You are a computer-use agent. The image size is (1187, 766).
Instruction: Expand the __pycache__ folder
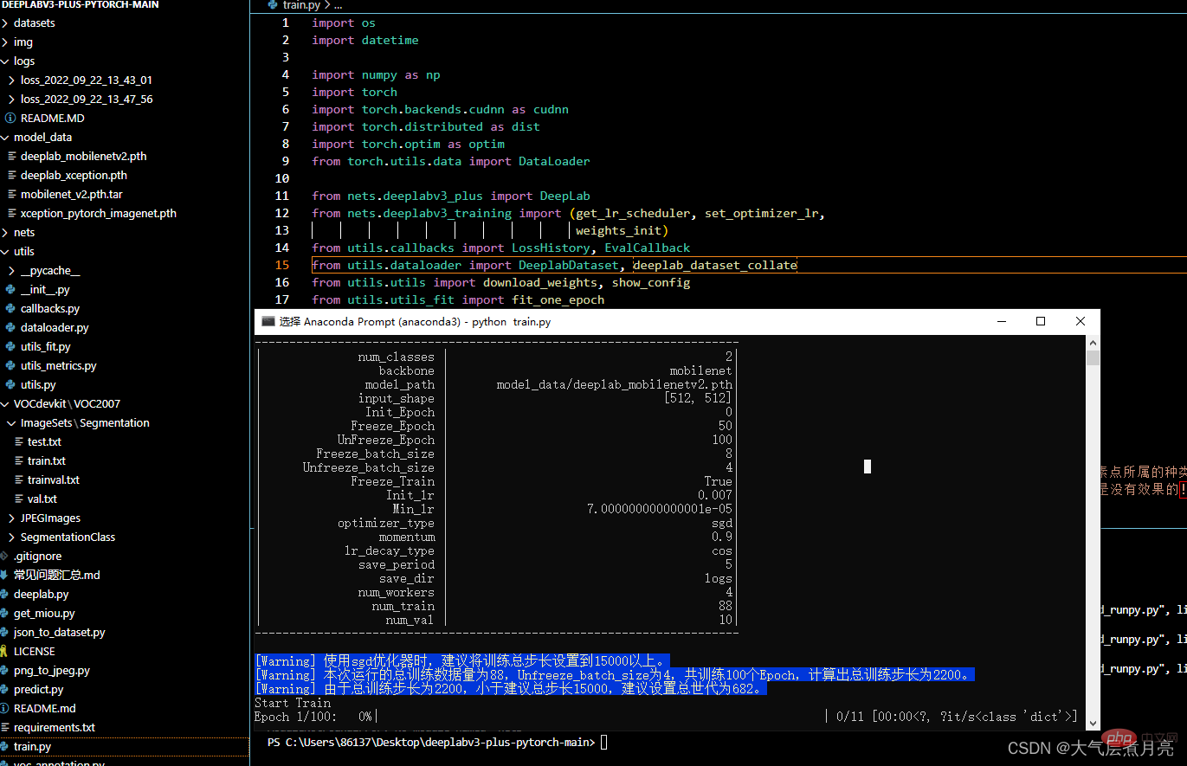coord(11,271)
